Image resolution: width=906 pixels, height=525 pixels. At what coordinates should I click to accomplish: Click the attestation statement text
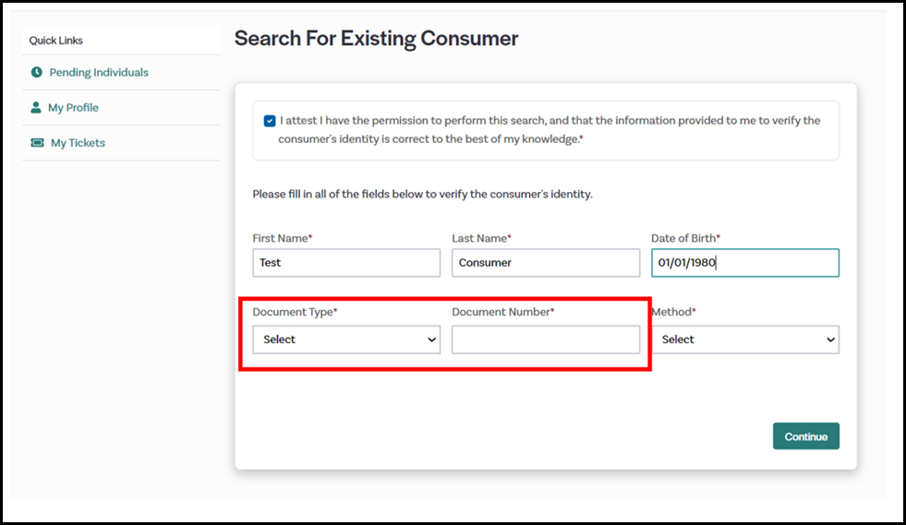549,130
